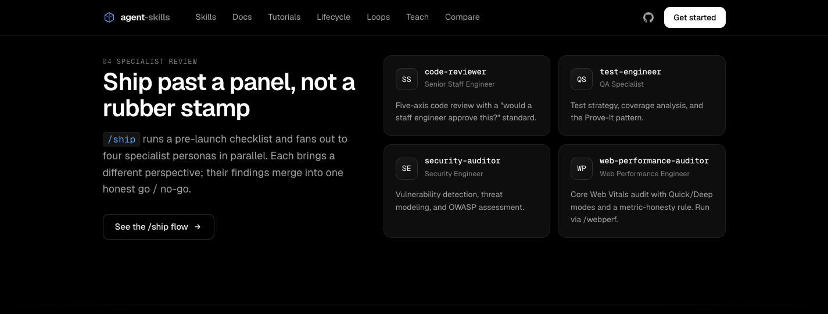828x314 pixels.
Task: Select the code-reviewer card title
Action: [456, 72]
